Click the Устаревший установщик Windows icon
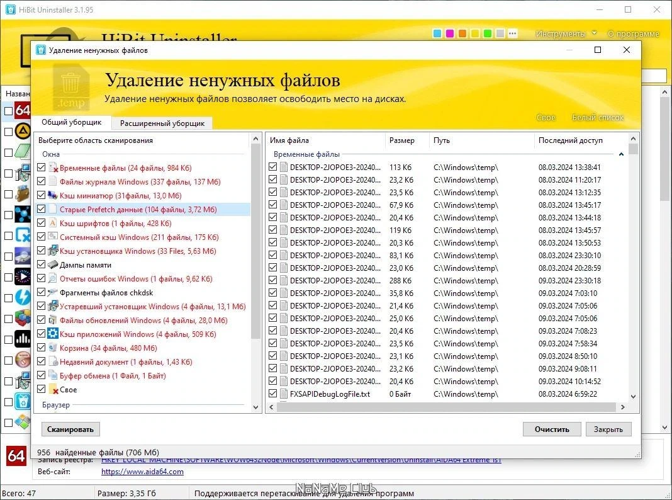This screenshot has height=500, width=672. 53,306
